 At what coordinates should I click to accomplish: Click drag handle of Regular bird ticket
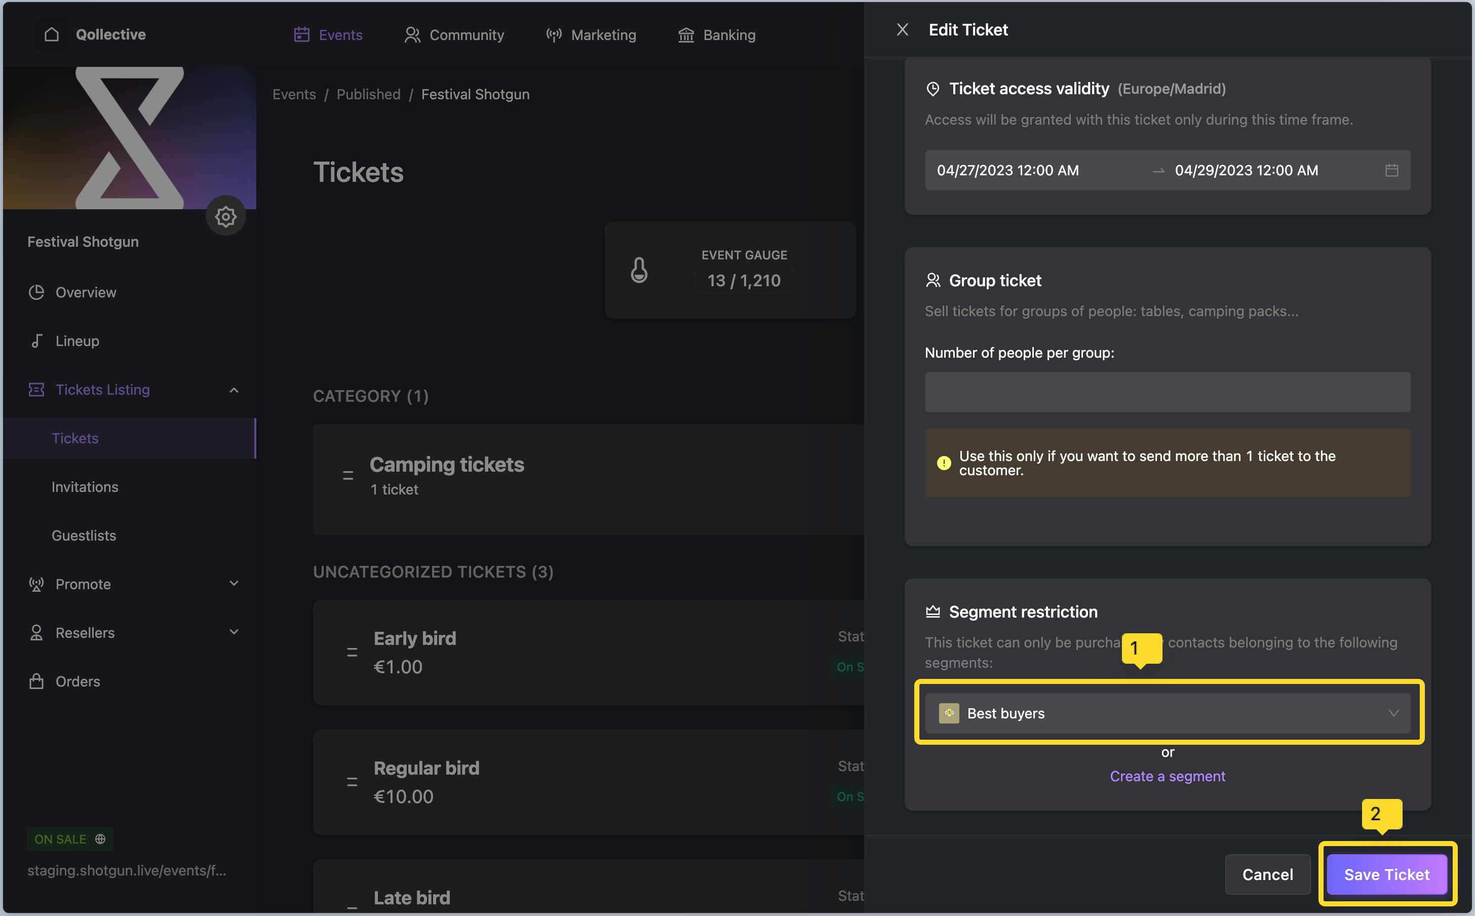click(352, 782)
